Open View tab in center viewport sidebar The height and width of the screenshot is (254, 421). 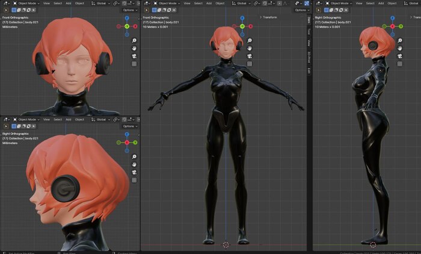click(309, 43)
